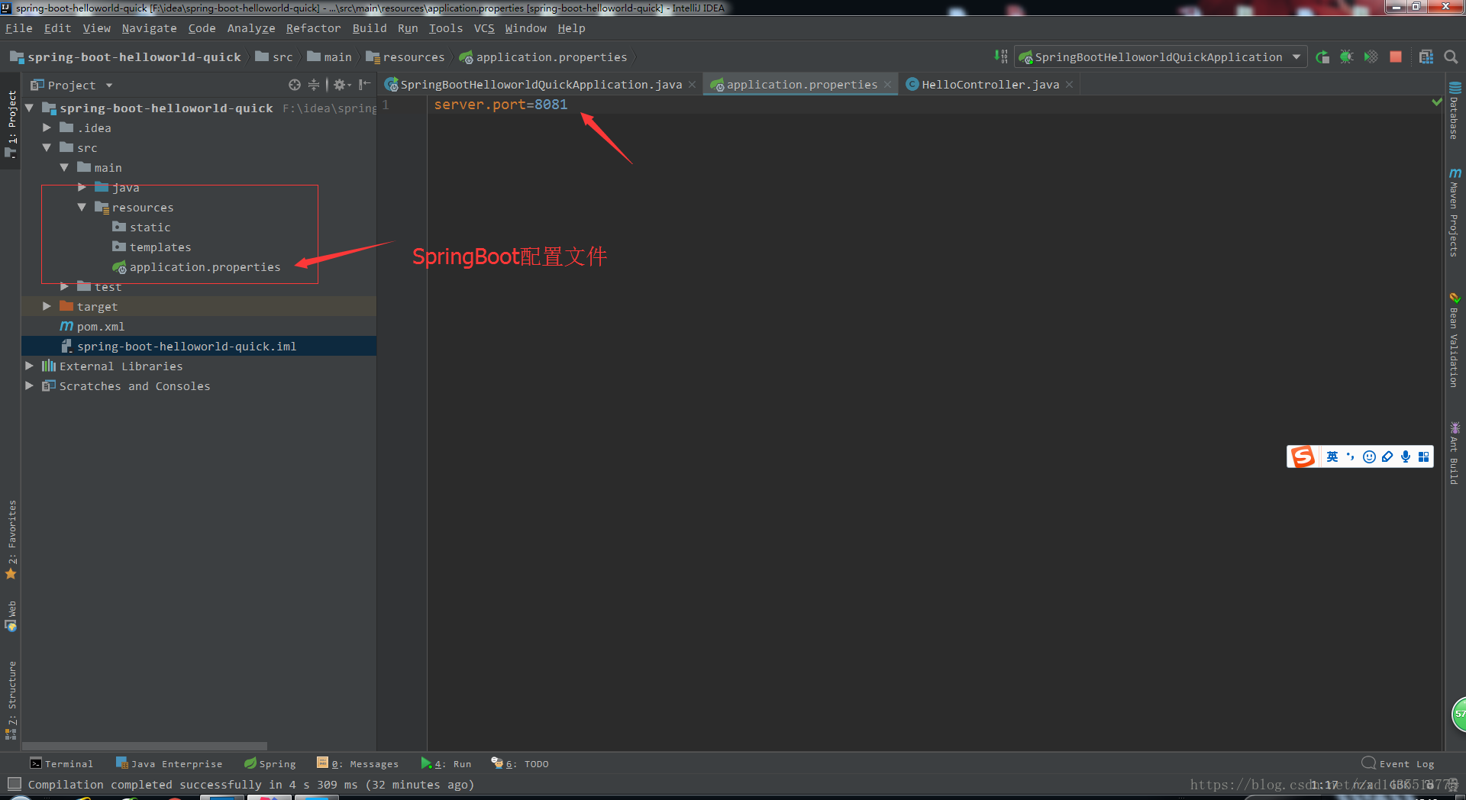
Task: Click the server.port=8081 line in editor
Action: point(500,105)
